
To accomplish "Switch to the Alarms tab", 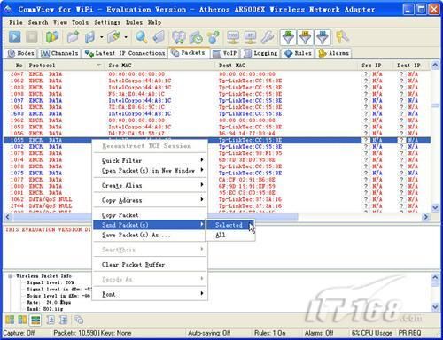I will click(x=333, y=53).
